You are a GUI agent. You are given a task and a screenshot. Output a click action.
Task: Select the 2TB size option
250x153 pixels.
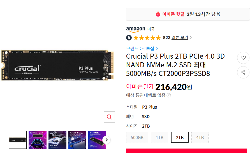pos(180,137)
